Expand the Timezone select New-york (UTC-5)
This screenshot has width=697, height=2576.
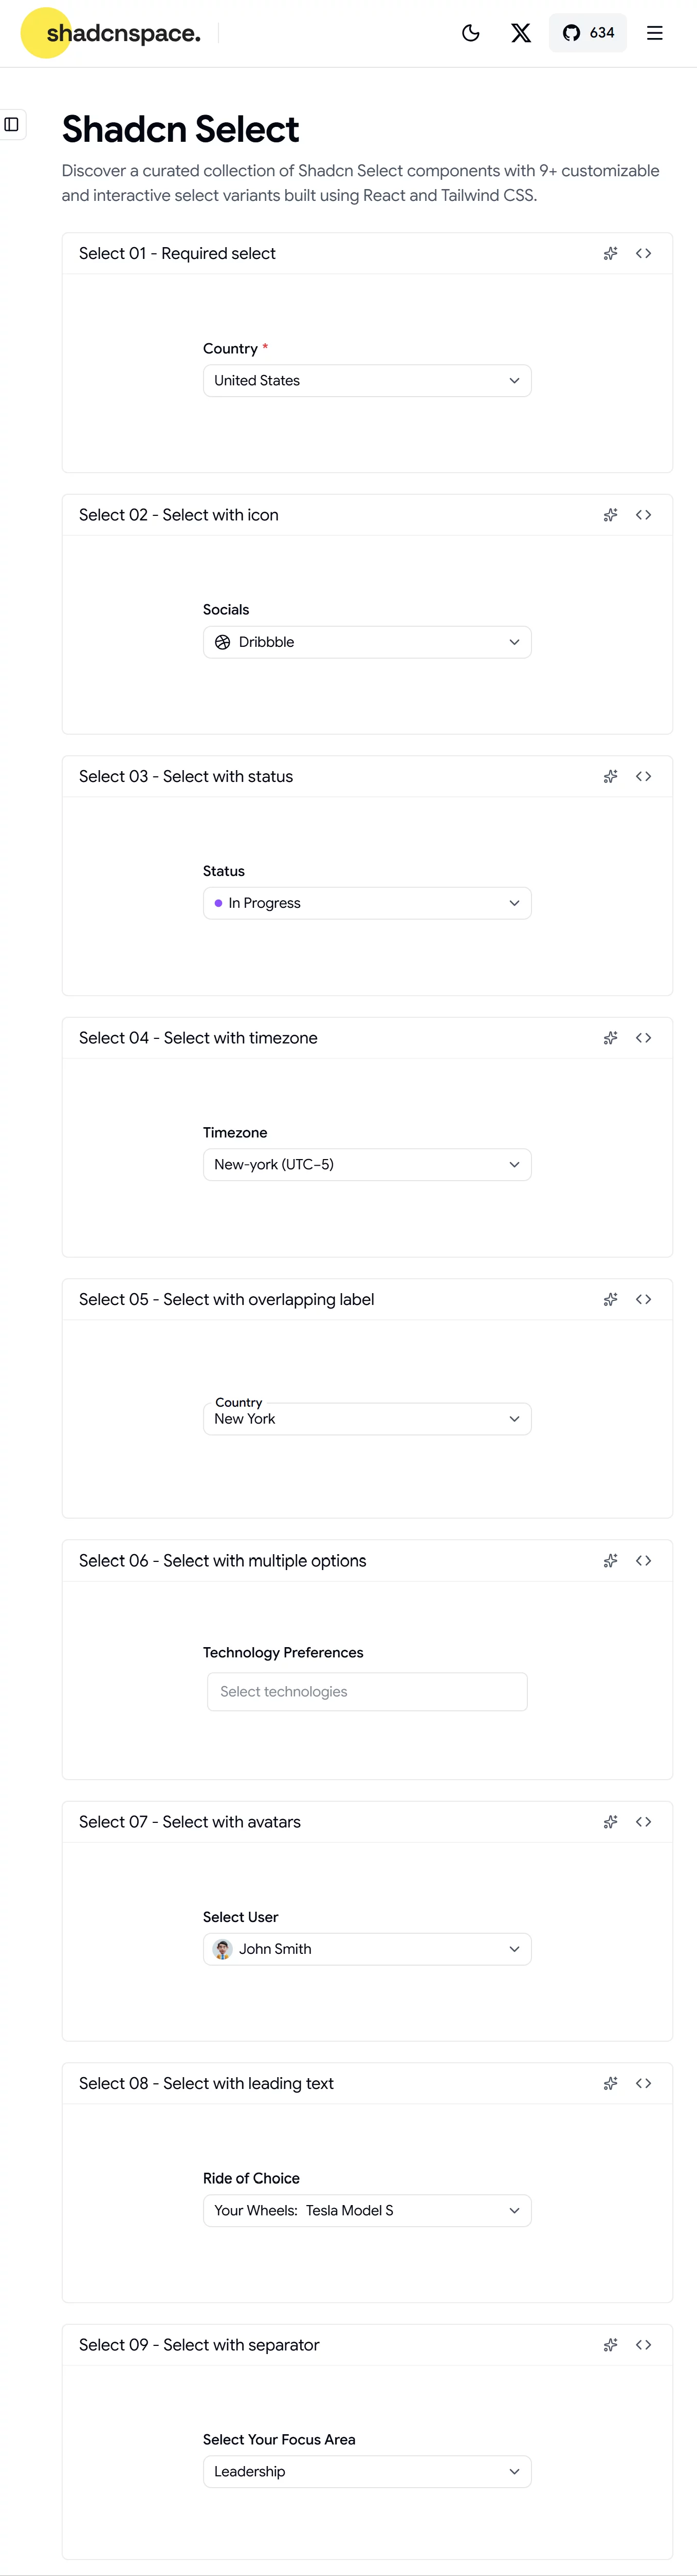coord(367,1165)
